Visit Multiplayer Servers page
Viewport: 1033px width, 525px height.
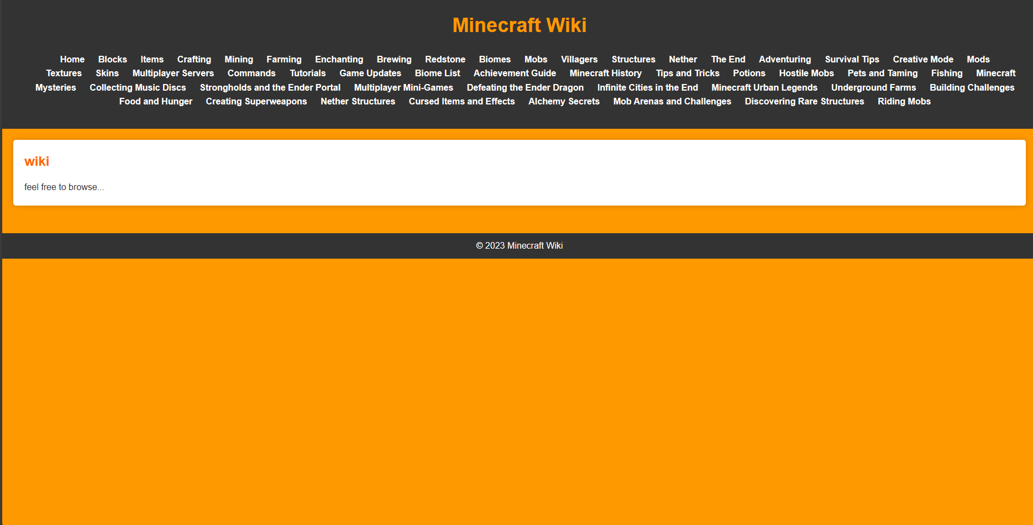pos(173,73)
